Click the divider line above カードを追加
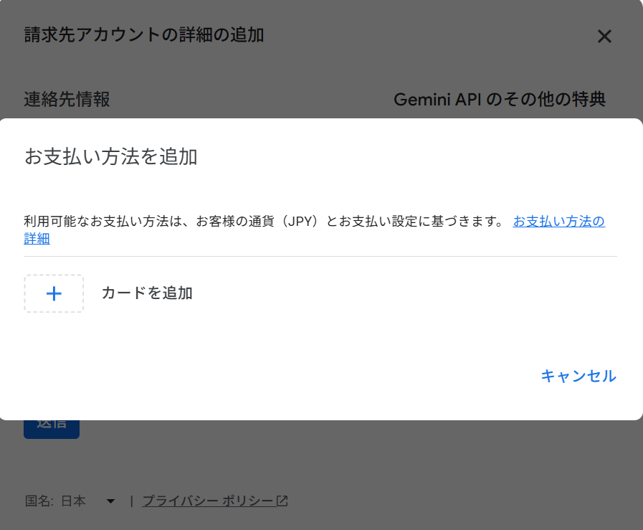The image size is (643, 530). (x=320, y=256)
